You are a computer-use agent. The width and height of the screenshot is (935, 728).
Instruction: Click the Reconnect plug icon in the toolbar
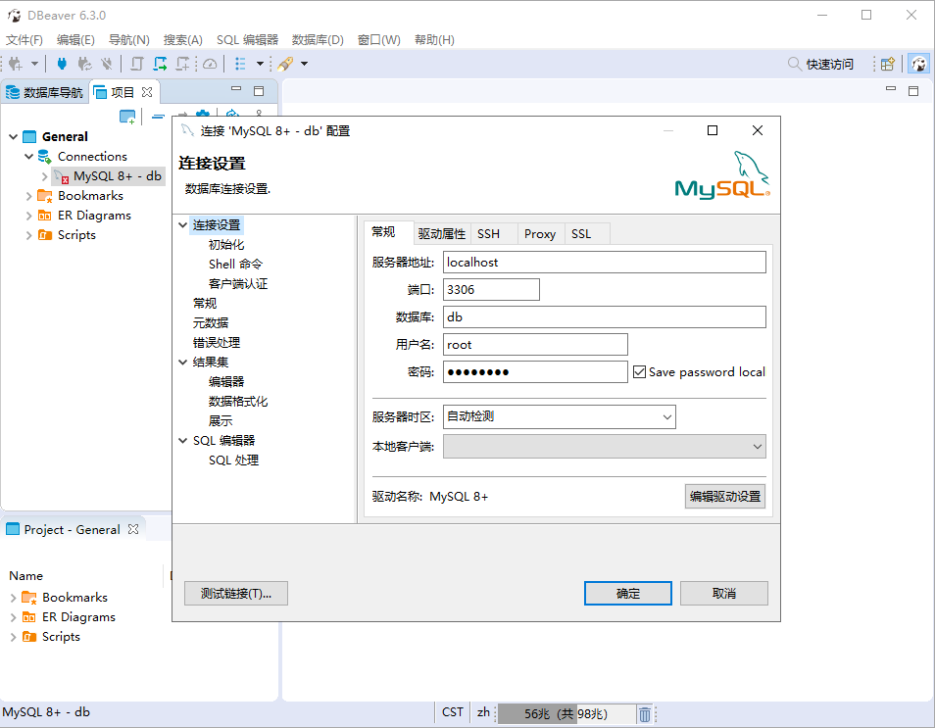tap(84, 64)
